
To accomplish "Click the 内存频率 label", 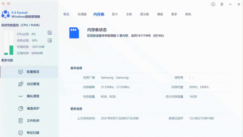I will click(x=89, y=87).
